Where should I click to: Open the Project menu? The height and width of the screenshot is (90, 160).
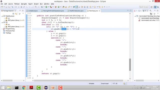pos(36,4)
